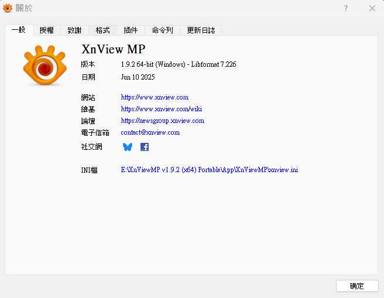Open the 致謝 tab
384x298 pixels.
click(75, 30)
